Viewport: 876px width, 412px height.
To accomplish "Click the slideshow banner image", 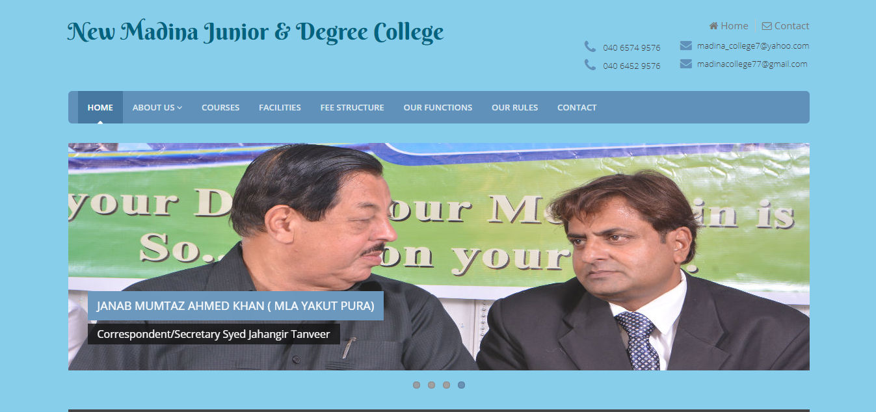I will (439, 257).
